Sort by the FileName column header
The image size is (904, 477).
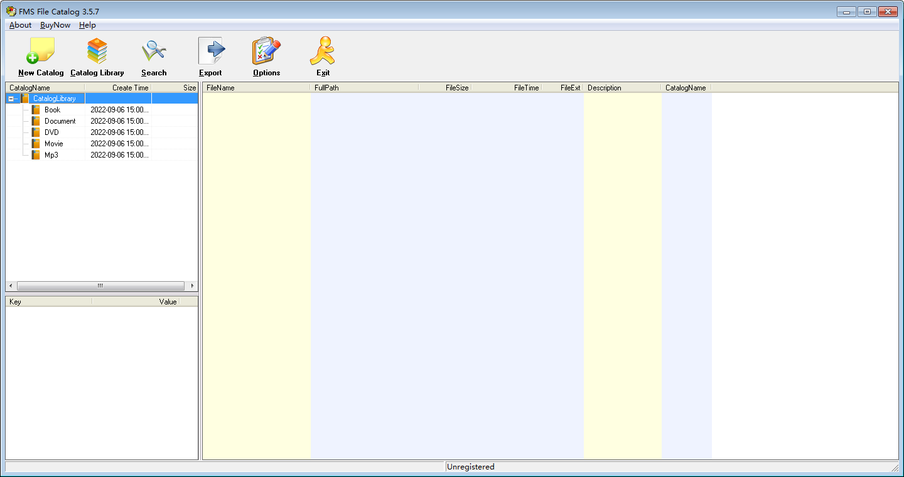tap(256, 88)
